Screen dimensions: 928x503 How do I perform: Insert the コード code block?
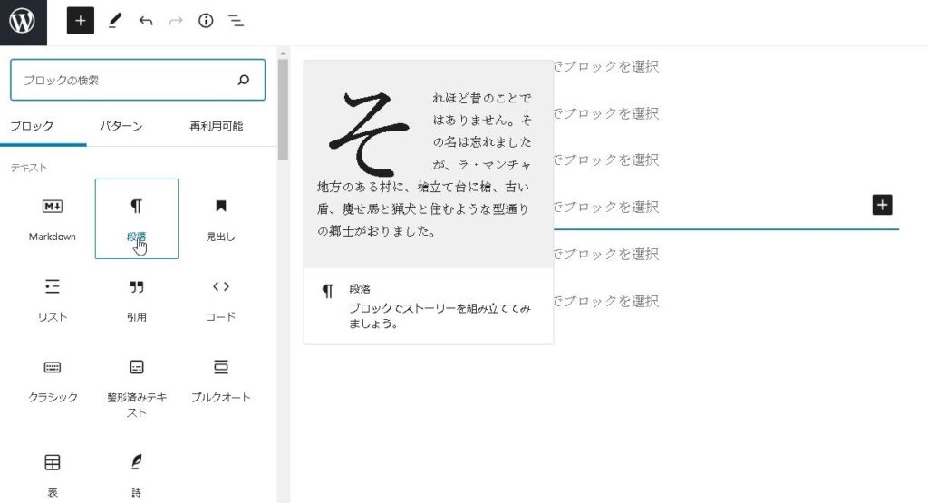pyautogui.click(x=220, y=298)
